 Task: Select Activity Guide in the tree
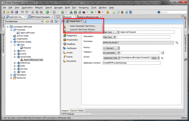click(21, 36)
